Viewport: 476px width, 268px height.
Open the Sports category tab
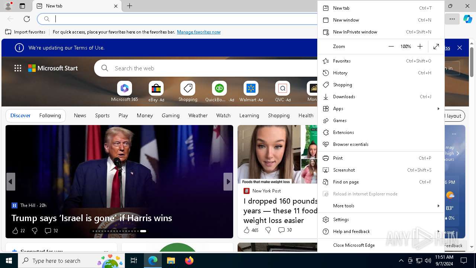tap(102, 115)
